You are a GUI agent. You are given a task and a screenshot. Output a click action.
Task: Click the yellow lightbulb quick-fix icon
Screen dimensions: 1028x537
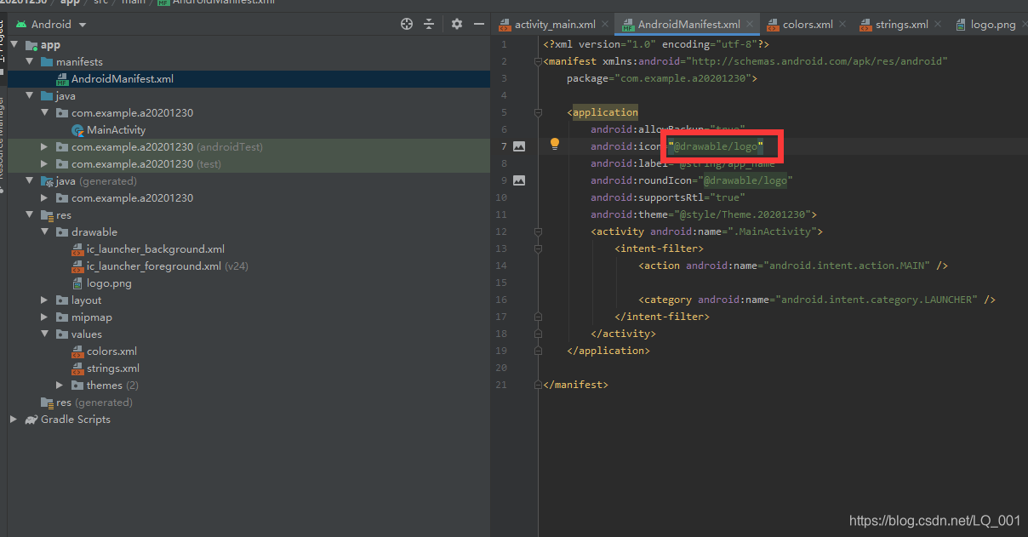pyautogui.click(x=555, y=145)
